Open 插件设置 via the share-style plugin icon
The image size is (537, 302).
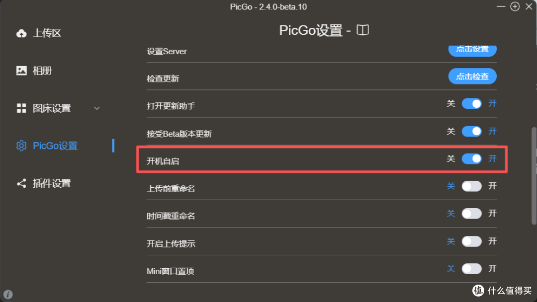(21, 183)
